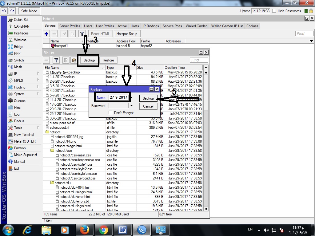This screenshot has width=315, height=236.
Task: Open CAPsMAN menu
Action: (x=22, y=26)
